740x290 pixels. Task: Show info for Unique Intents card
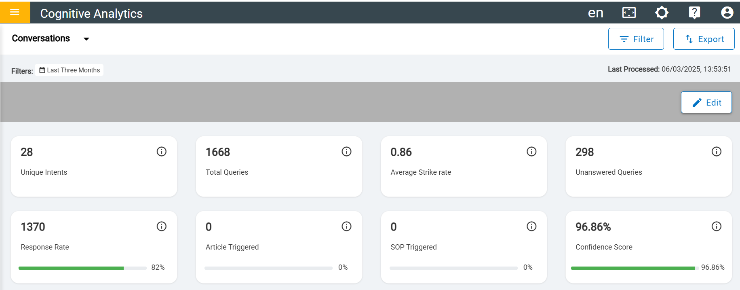[162, 152]
